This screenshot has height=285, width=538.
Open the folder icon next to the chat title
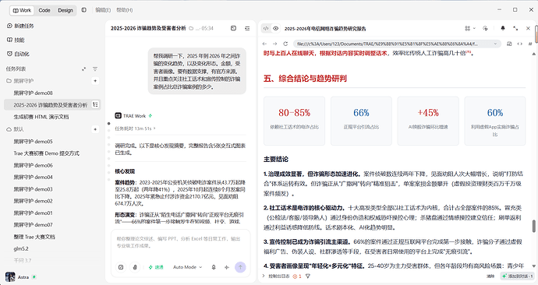(x=191, y=29)
